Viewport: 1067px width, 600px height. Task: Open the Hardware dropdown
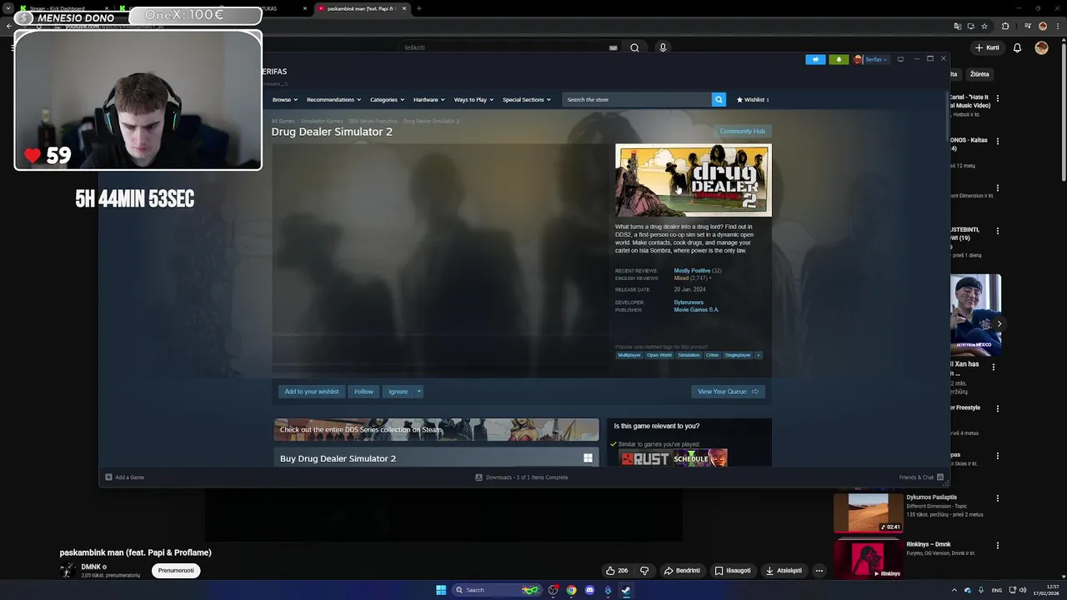428,99
